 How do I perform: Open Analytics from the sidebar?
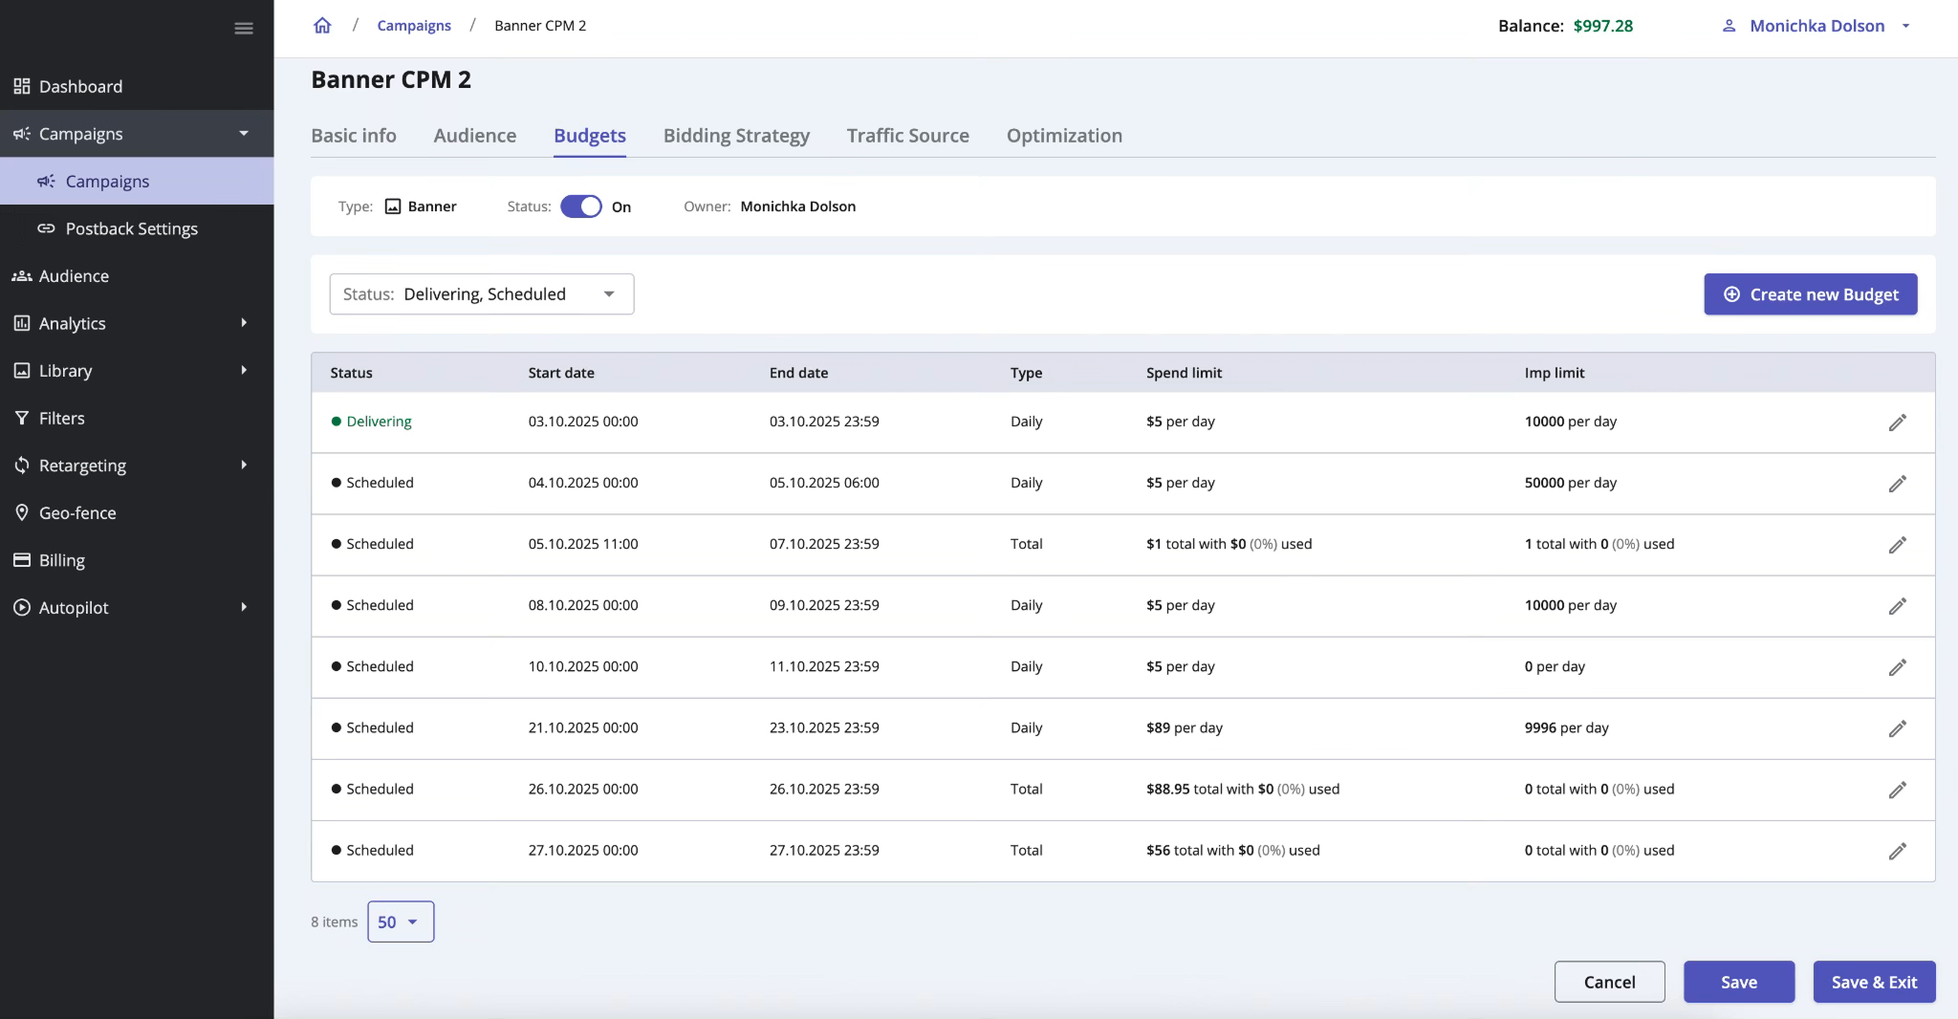pos(72,323)
